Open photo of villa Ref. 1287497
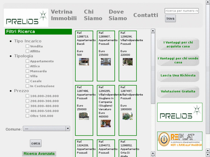Screen dimensions: 210x157 tap(128, 116)
